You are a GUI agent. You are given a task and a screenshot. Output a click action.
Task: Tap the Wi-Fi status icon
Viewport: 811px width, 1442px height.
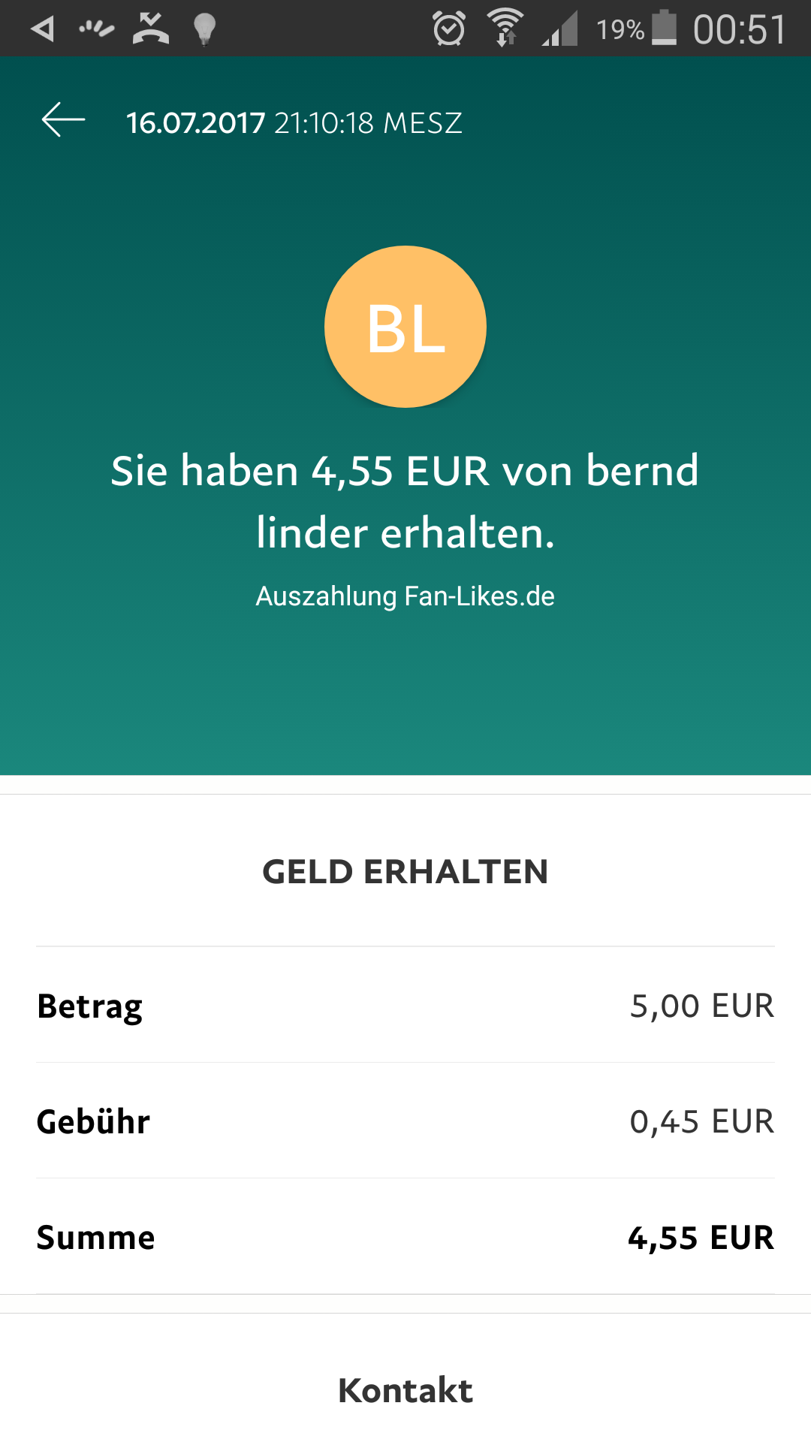coord(506,29)
